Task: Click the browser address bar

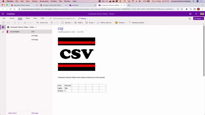Action: [x=98, y=9]
